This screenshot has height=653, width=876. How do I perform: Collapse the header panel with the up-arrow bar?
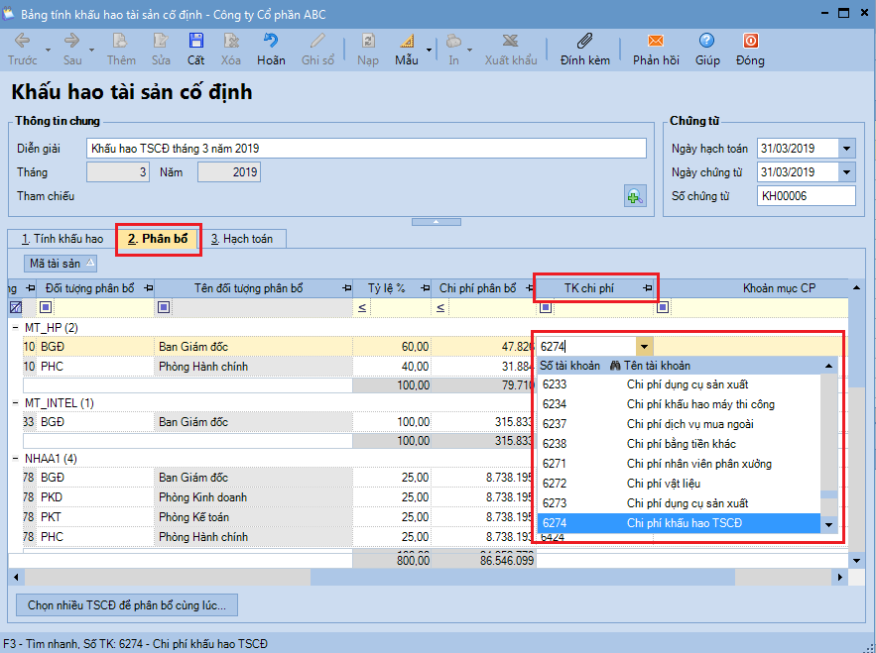click(437, 222)
